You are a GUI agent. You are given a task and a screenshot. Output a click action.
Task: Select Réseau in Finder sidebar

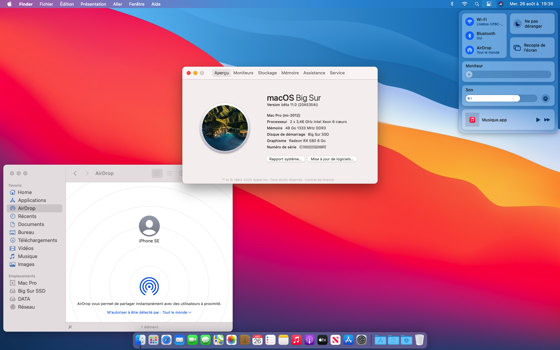click(34, 307)
